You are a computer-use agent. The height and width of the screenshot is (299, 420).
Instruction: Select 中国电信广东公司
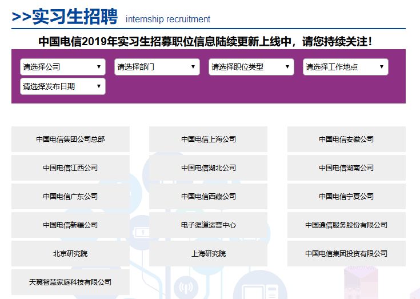pyautogui.click(x=70, y=197)
